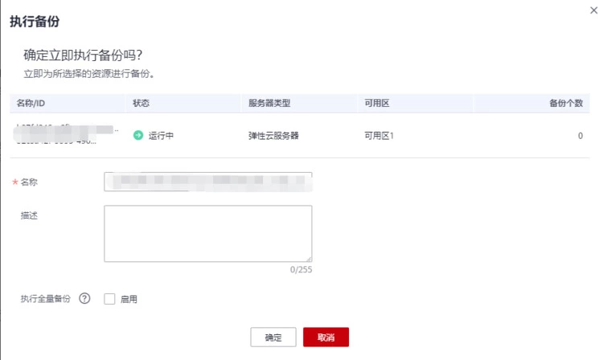Click the 备份个数 column header

(565, 104)
